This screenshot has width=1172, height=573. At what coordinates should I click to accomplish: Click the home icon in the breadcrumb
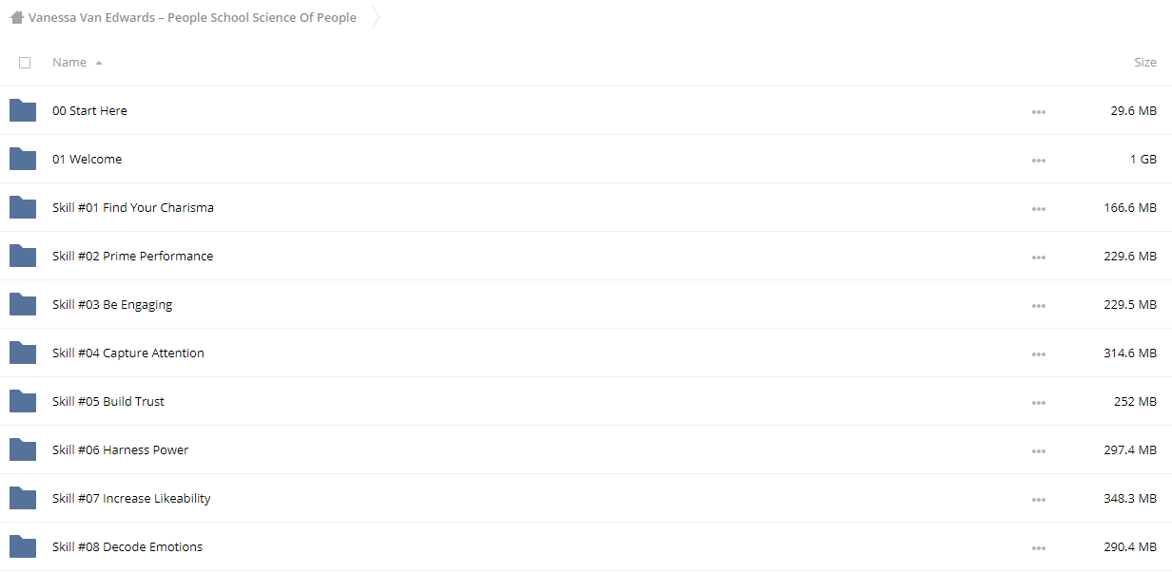click(17, 17)
